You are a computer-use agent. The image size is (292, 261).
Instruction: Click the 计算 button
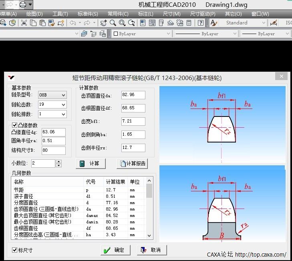tap(91, 163)
